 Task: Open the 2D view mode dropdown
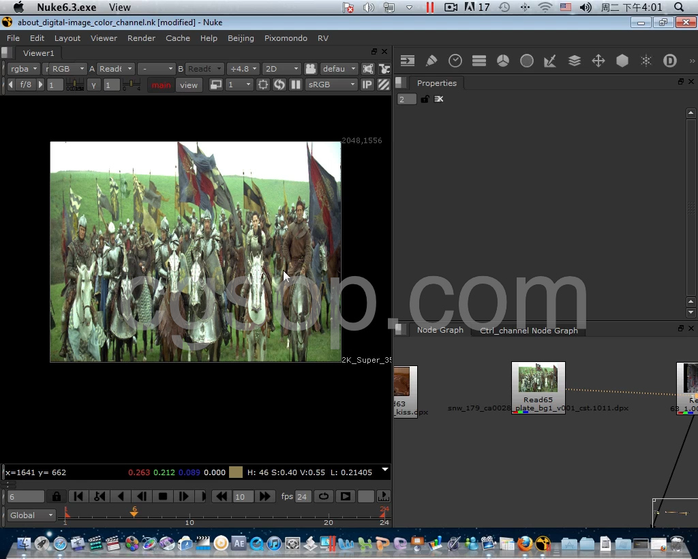[282, 69]
